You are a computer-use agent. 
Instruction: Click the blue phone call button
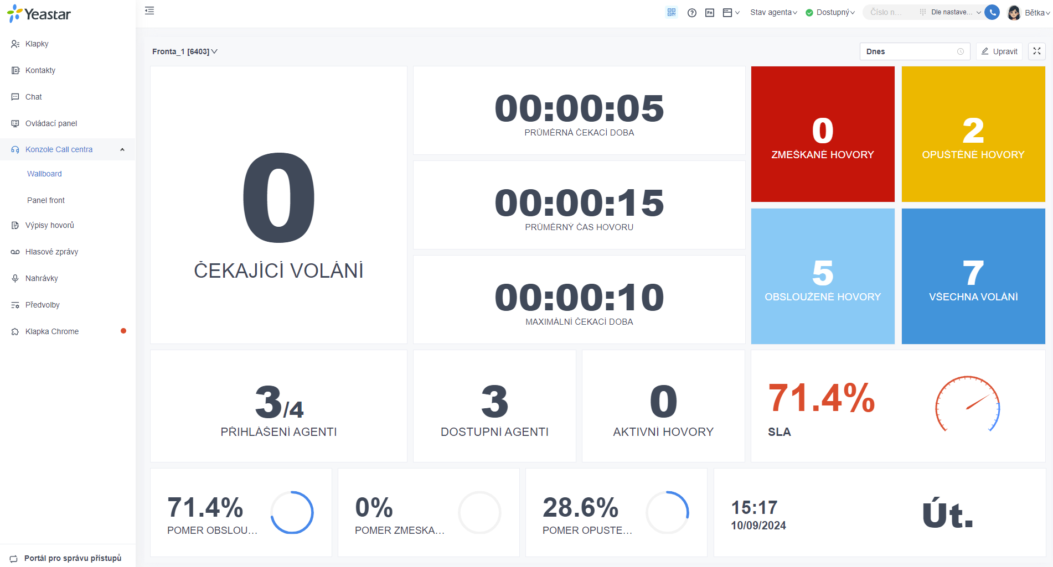click(x=992, y=12)
